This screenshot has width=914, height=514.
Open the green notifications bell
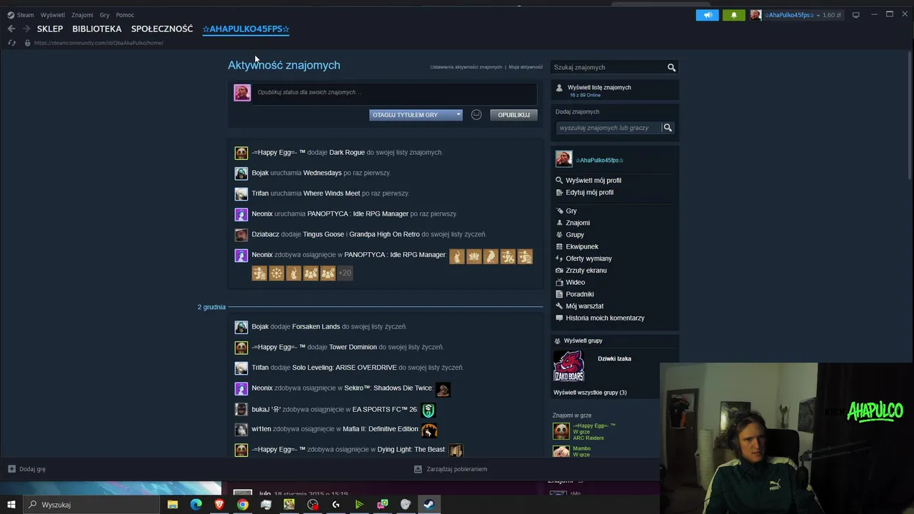[733, 15]
